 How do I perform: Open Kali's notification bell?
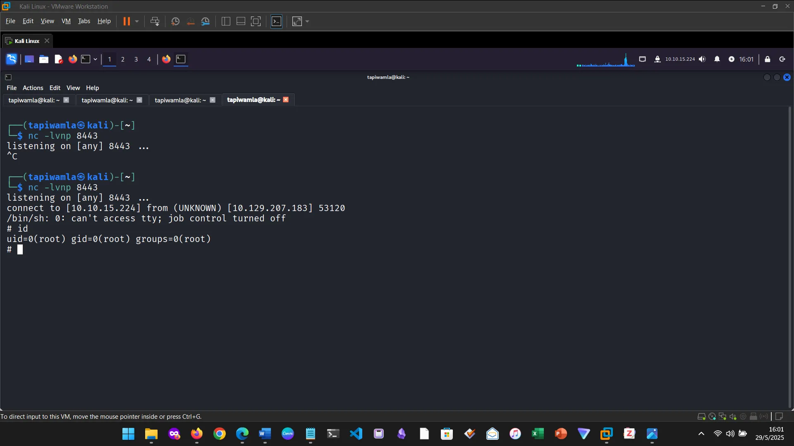tap(717, 59)
